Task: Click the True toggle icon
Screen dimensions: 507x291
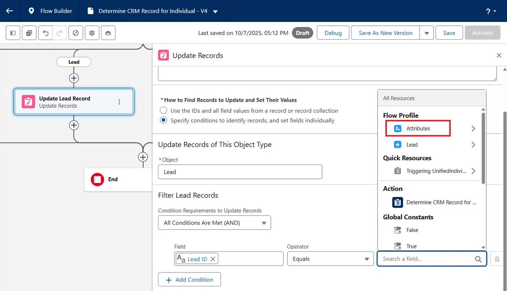Action: click(397, 246)
